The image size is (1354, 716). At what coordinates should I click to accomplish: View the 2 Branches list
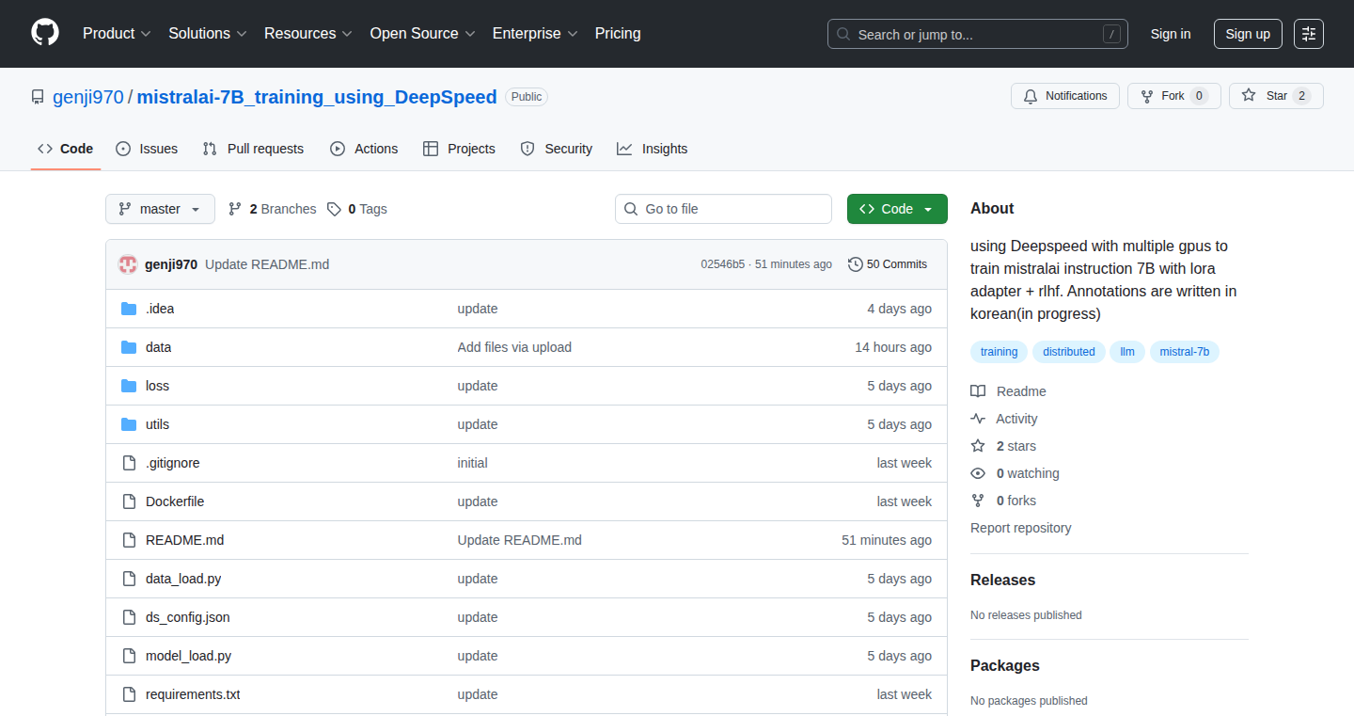coord(272,209)
